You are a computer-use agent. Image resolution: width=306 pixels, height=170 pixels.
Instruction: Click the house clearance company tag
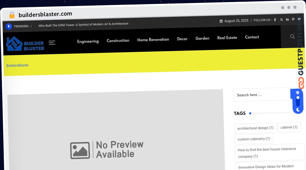tap(270, 153)
